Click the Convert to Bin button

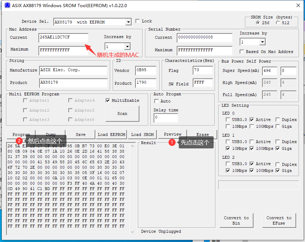(236, 221)
